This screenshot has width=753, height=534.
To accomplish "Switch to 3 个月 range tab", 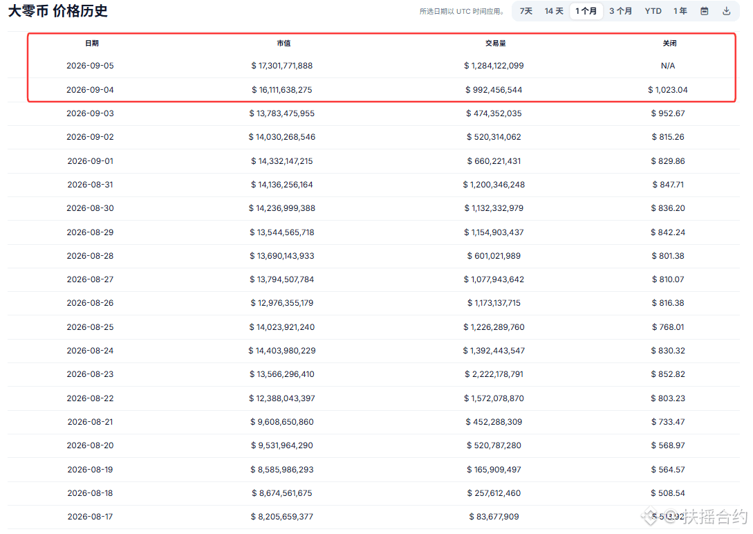I will 620,11.
